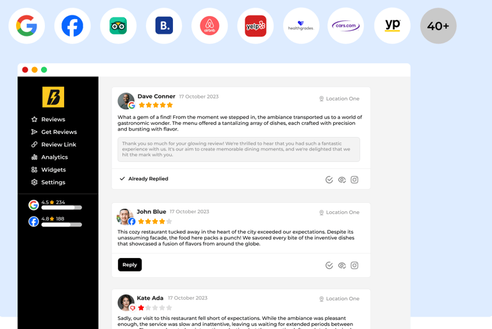Open Widgets from the sidebar

[x=49, y=170]
